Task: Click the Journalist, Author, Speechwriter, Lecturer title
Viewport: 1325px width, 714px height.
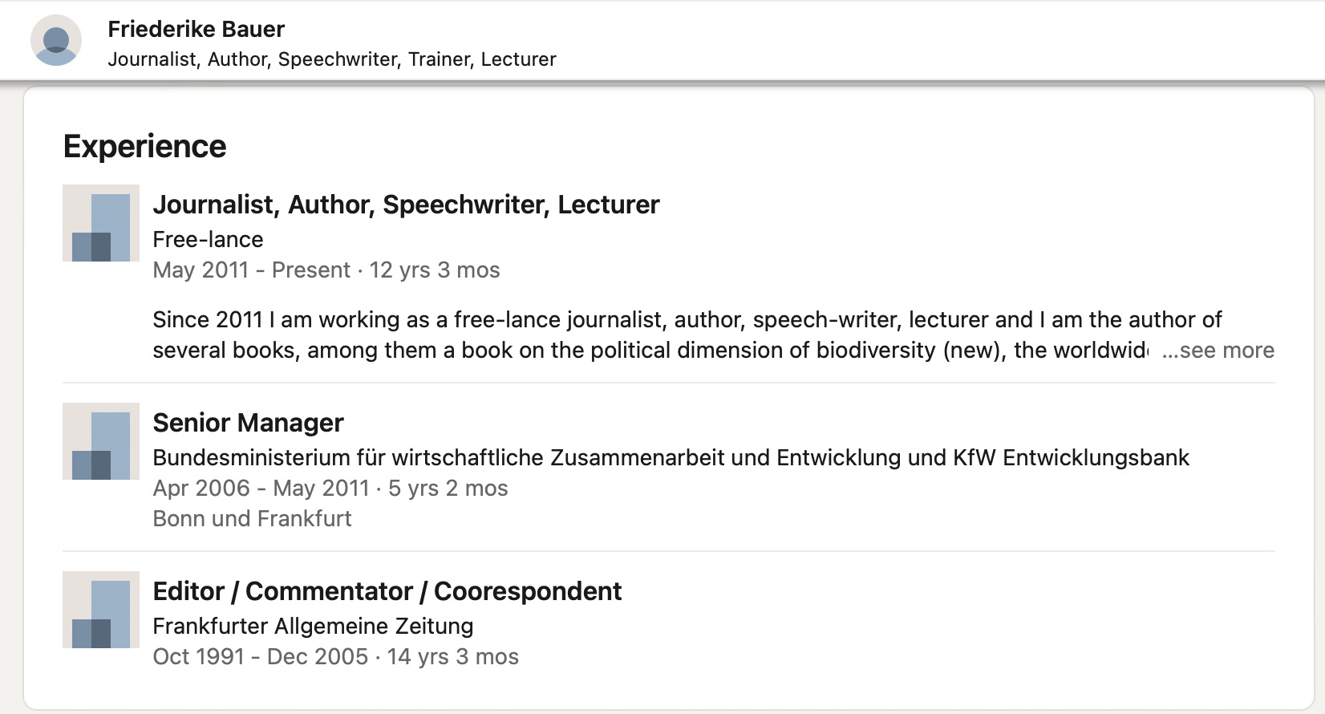Action: pos(406,205)
